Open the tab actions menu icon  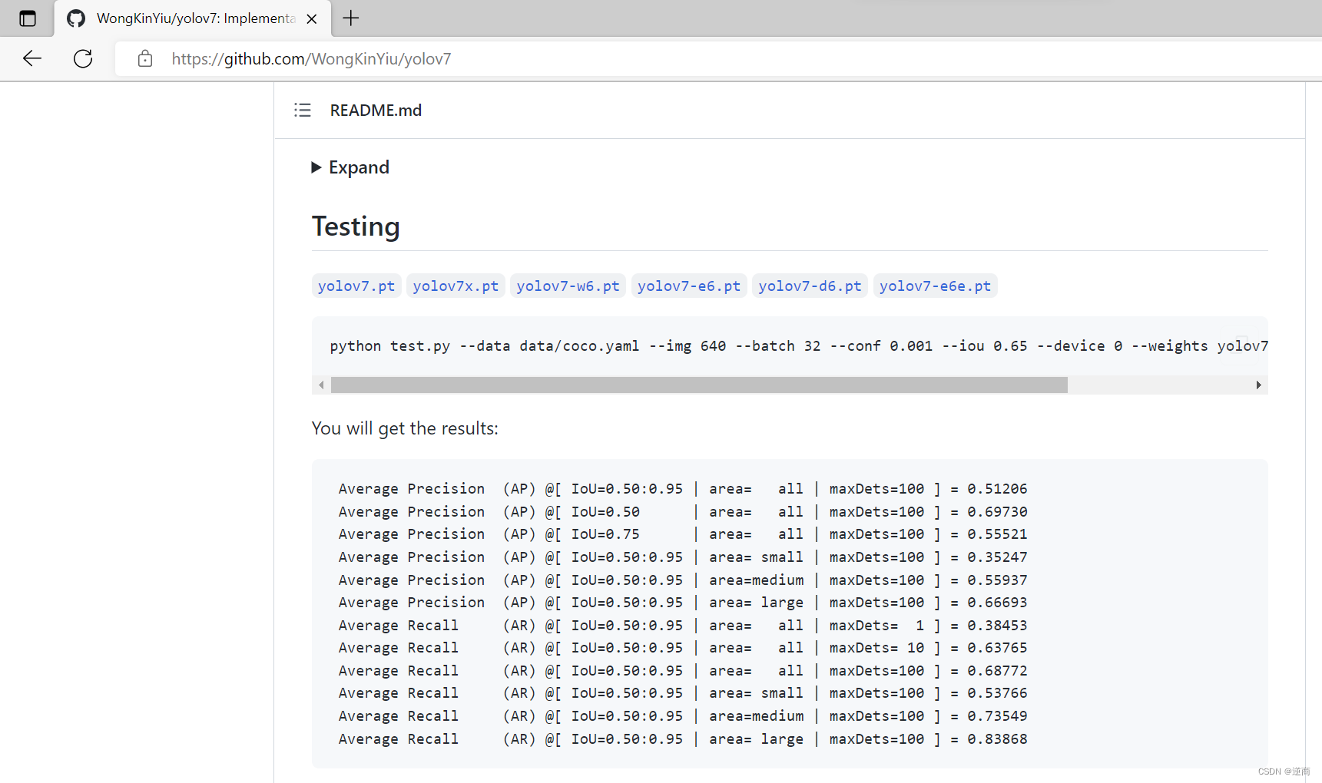tap(28, 18)
